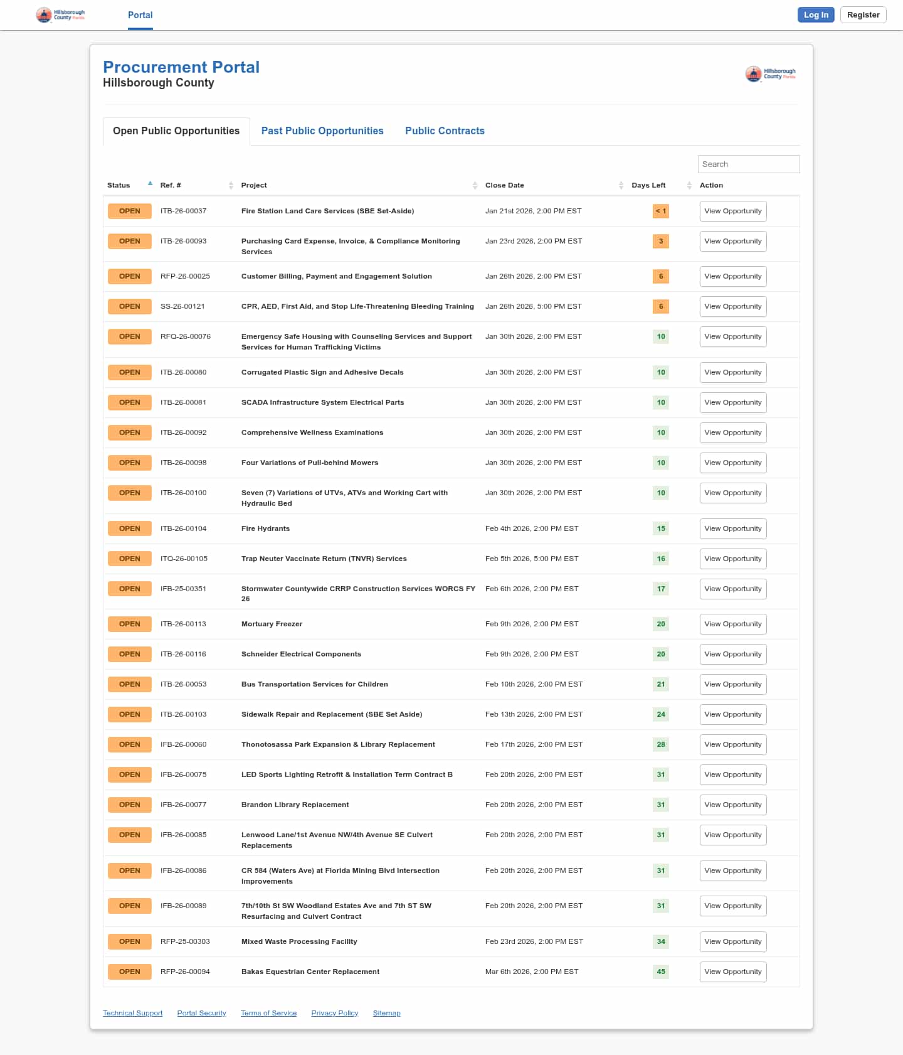Click OPEN status badge for Fire Hydrants
Screen dimensions: 903x1055
click(x=130, y=528)
